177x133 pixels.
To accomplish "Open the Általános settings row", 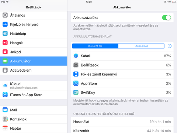I will (x=34, y=15).
